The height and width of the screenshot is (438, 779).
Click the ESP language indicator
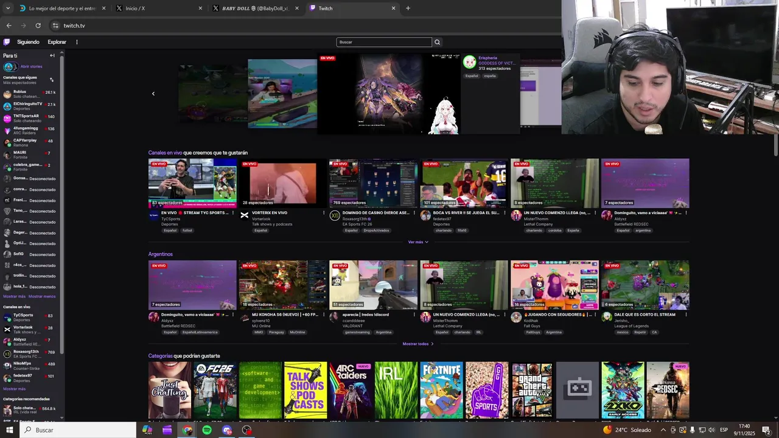(724, 430)
